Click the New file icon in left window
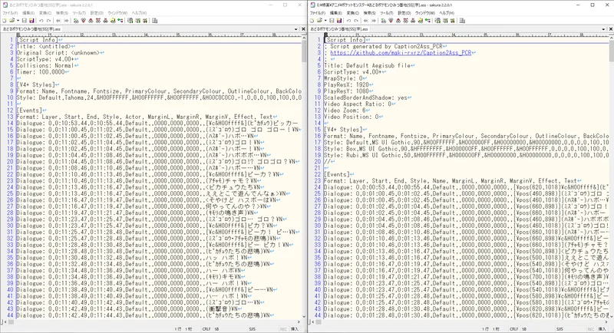Screen dimensions: 614x333 pos(5,21)
